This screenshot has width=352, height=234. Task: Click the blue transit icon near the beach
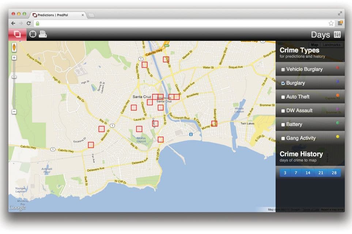(x=191, y=134)
